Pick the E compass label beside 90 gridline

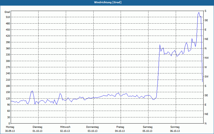pos(205,105)
